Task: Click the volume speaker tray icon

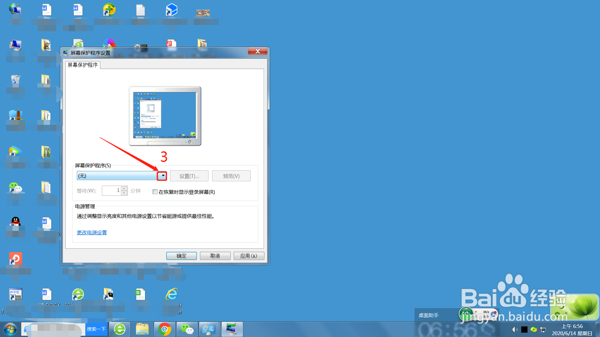Action: coord(515,330)
